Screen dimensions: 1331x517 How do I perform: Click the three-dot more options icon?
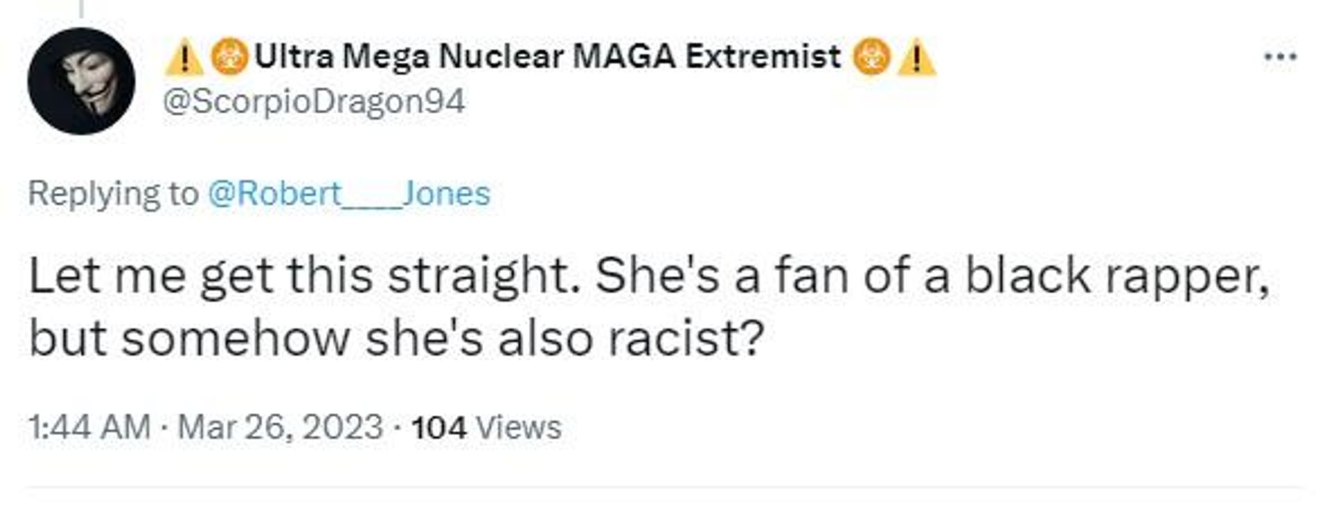(1280, 57)
